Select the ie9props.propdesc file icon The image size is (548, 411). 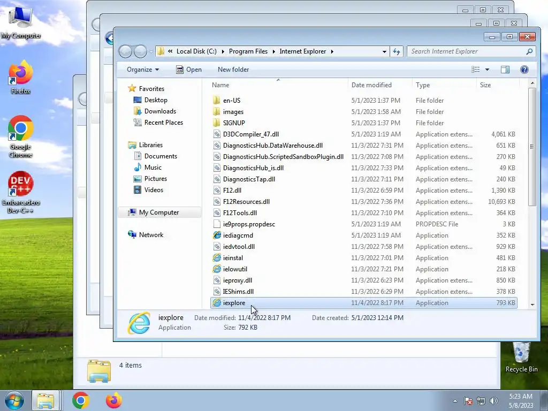point(217,224)
